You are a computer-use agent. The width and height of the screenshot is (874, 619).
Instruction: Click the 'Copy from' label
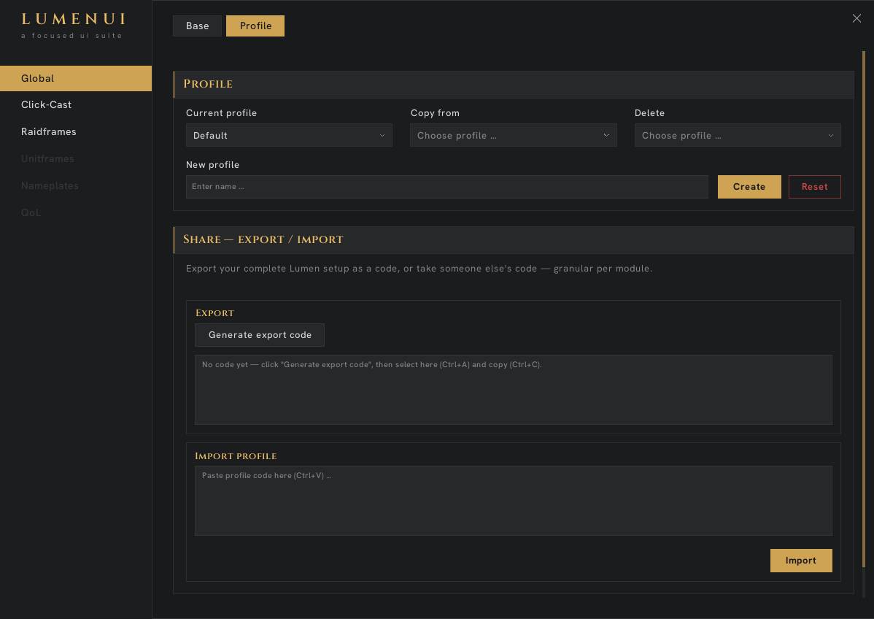point(435,113)
